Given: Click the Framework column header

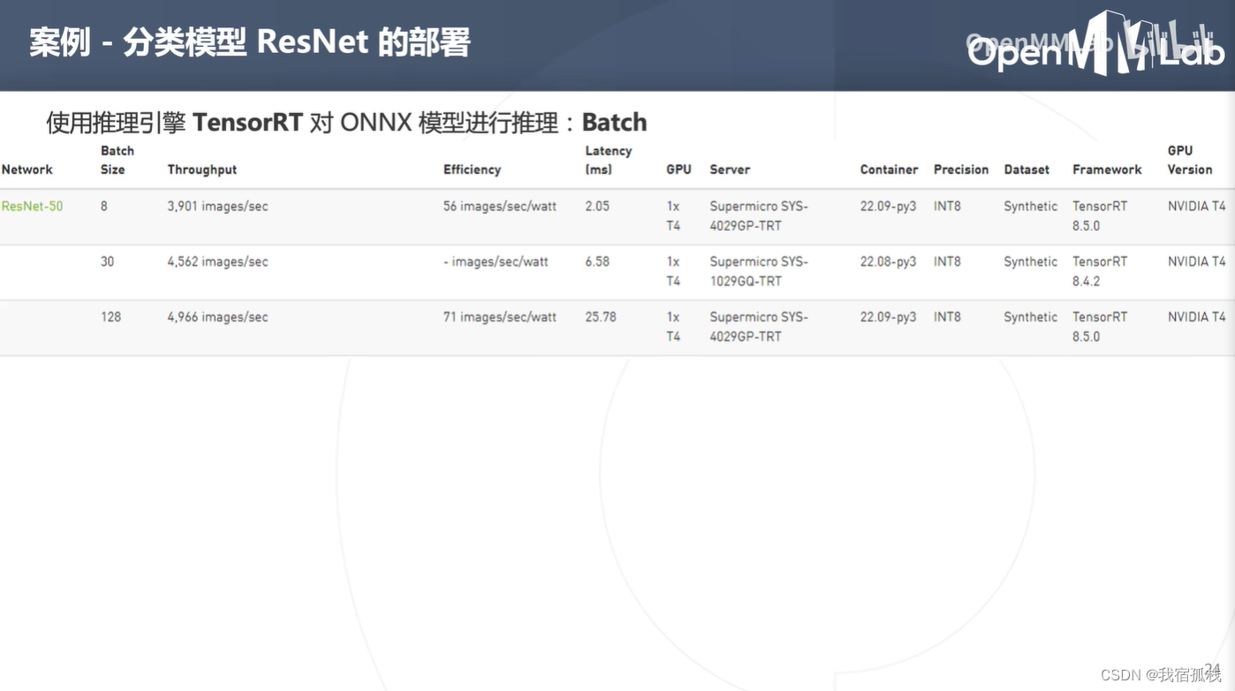Looking at the screenshot, I should pyautogui.click(x=1107, y=170).
